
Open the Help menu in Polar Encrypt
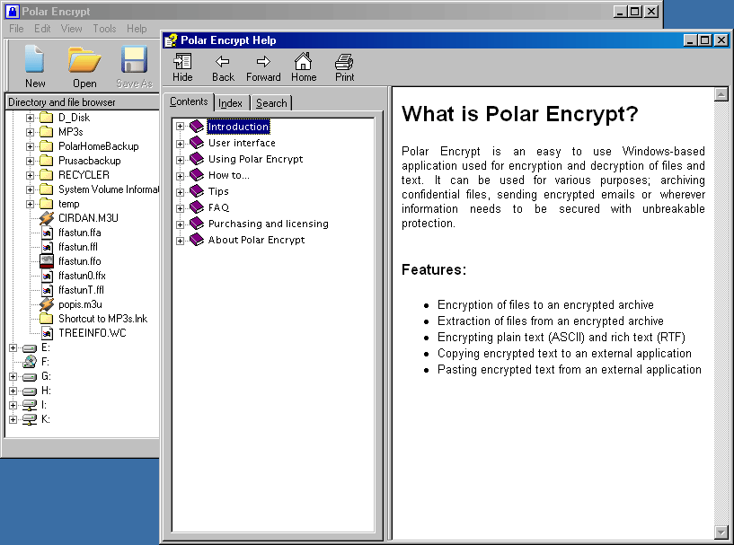[137, 29]
